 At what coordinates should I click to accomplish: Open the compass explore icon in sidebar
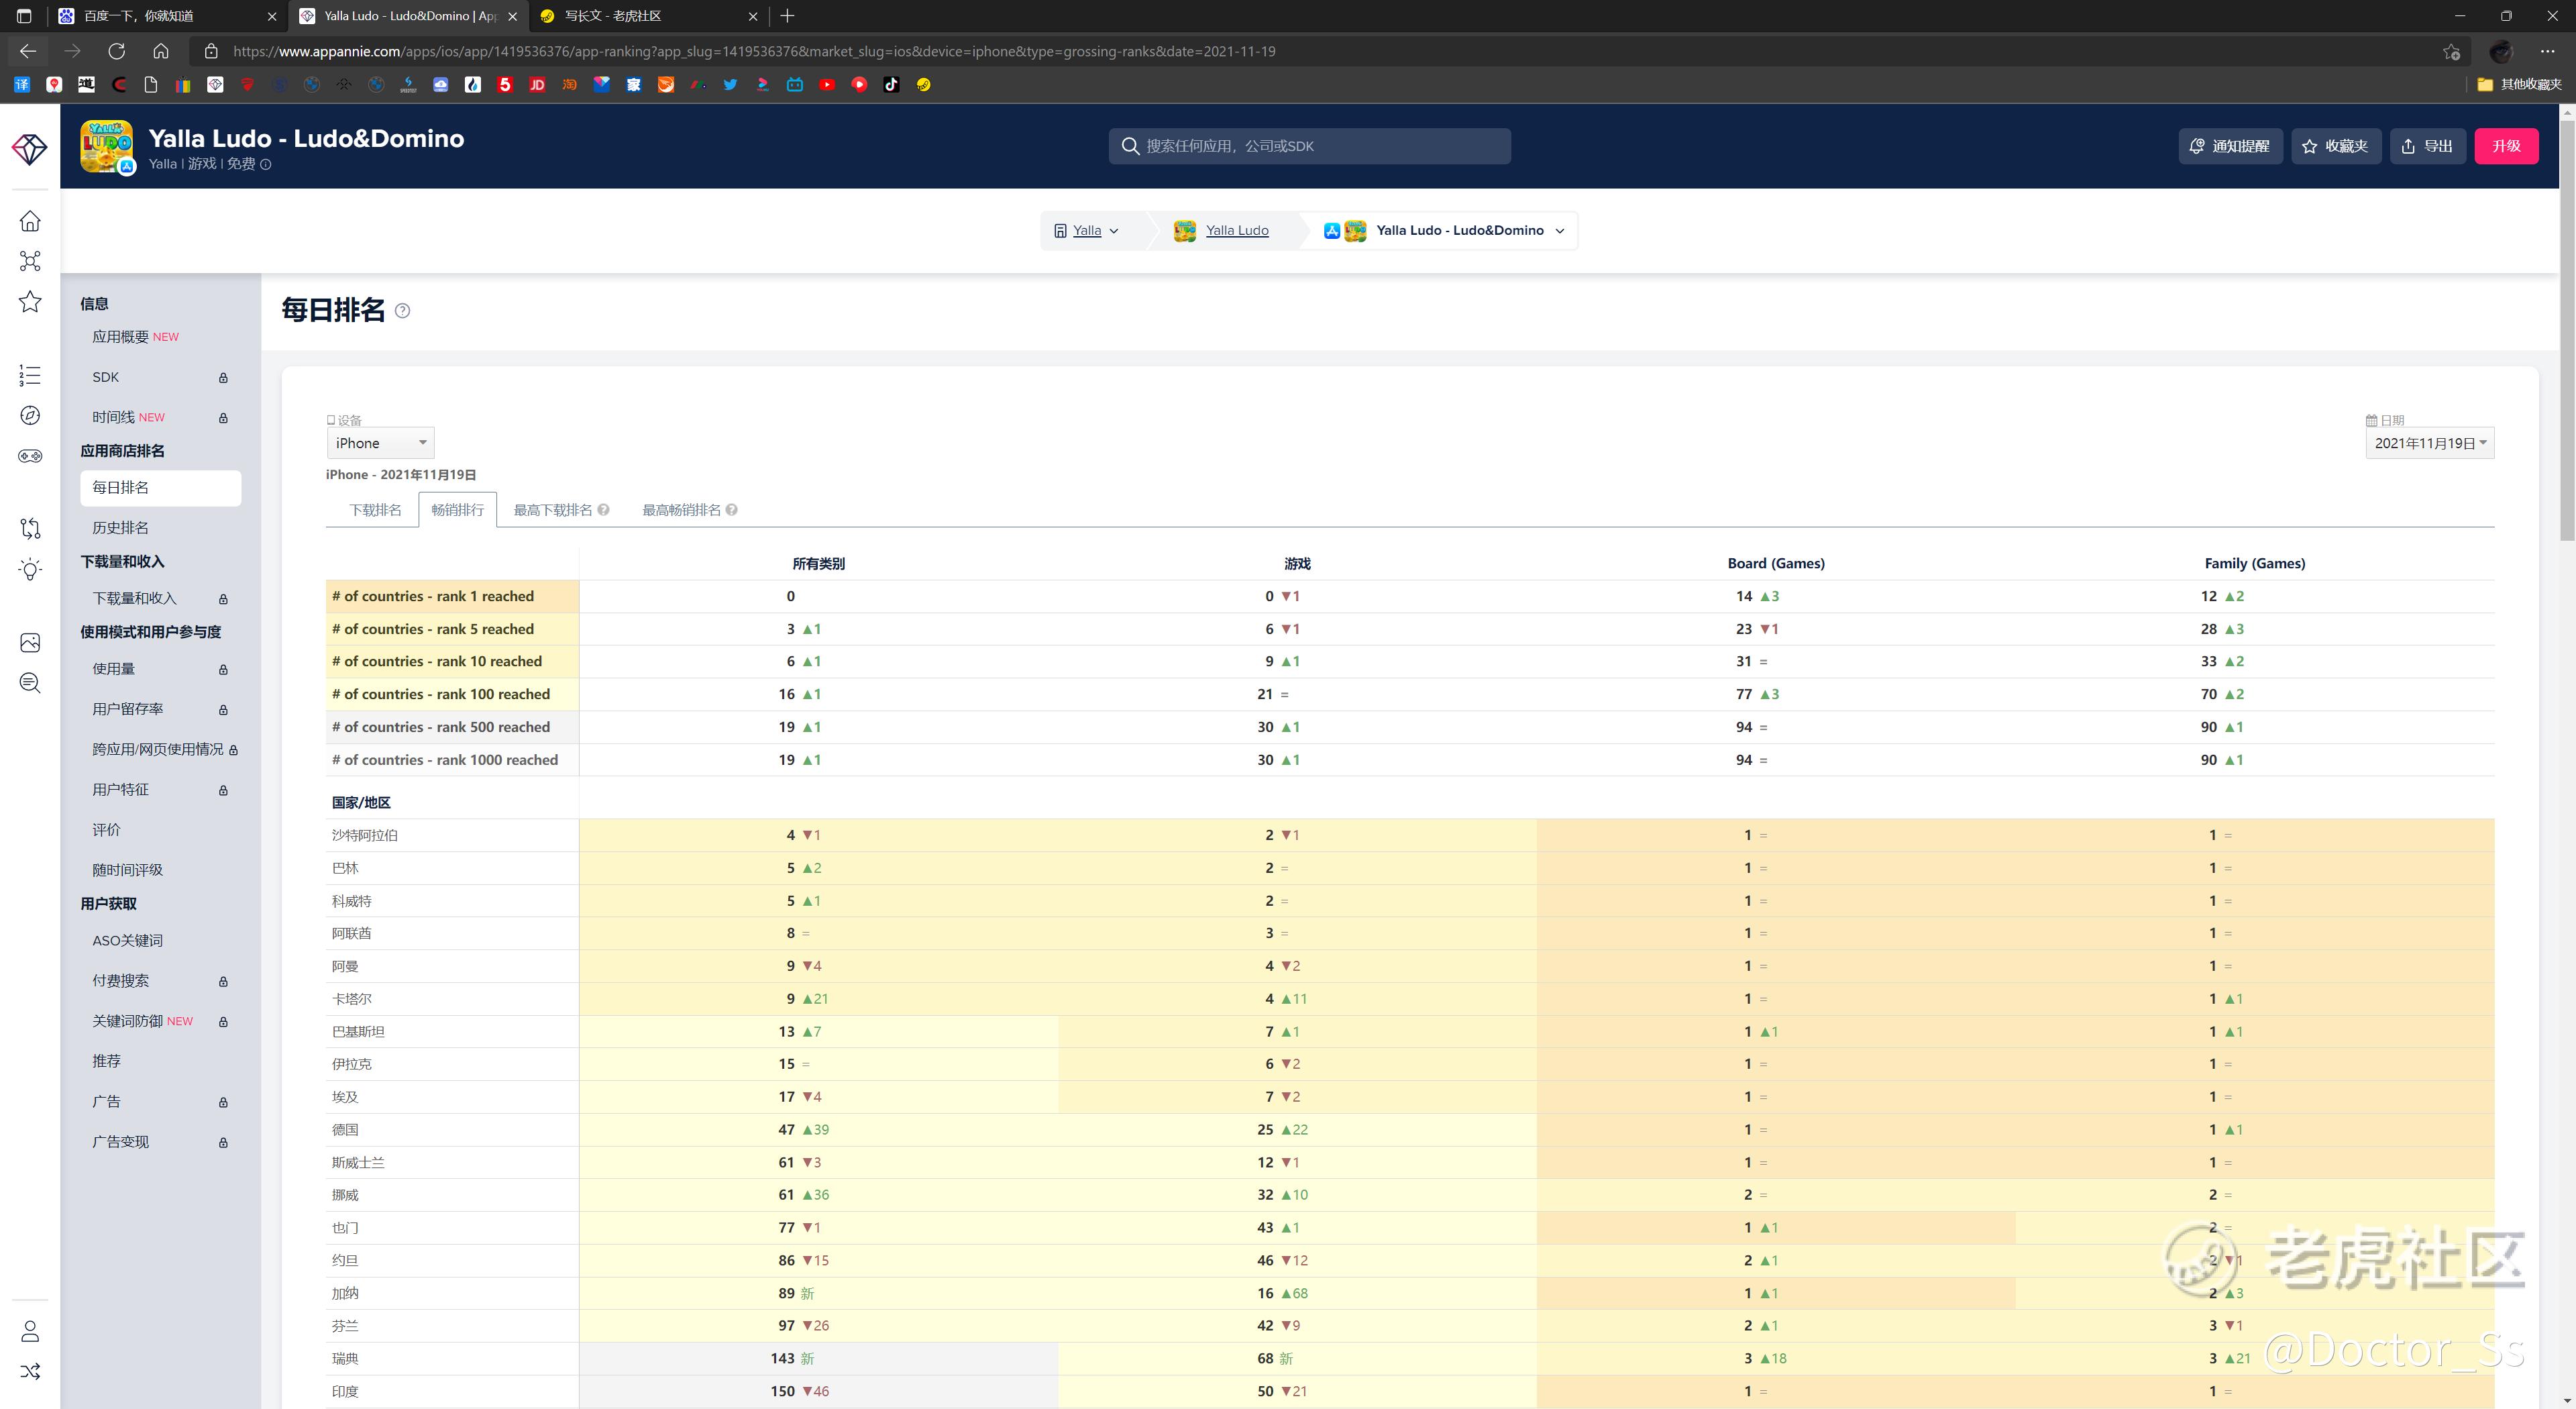[x=30, y=416]
